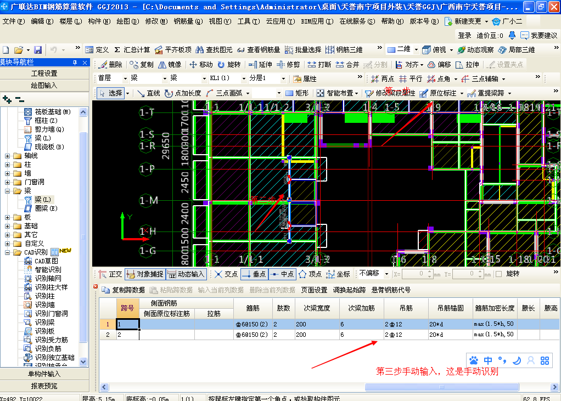Image resolution: width=561 pixels, height=401 pixels.
Task: Expand the 柱 tree folder
Action: pos(7,165)
